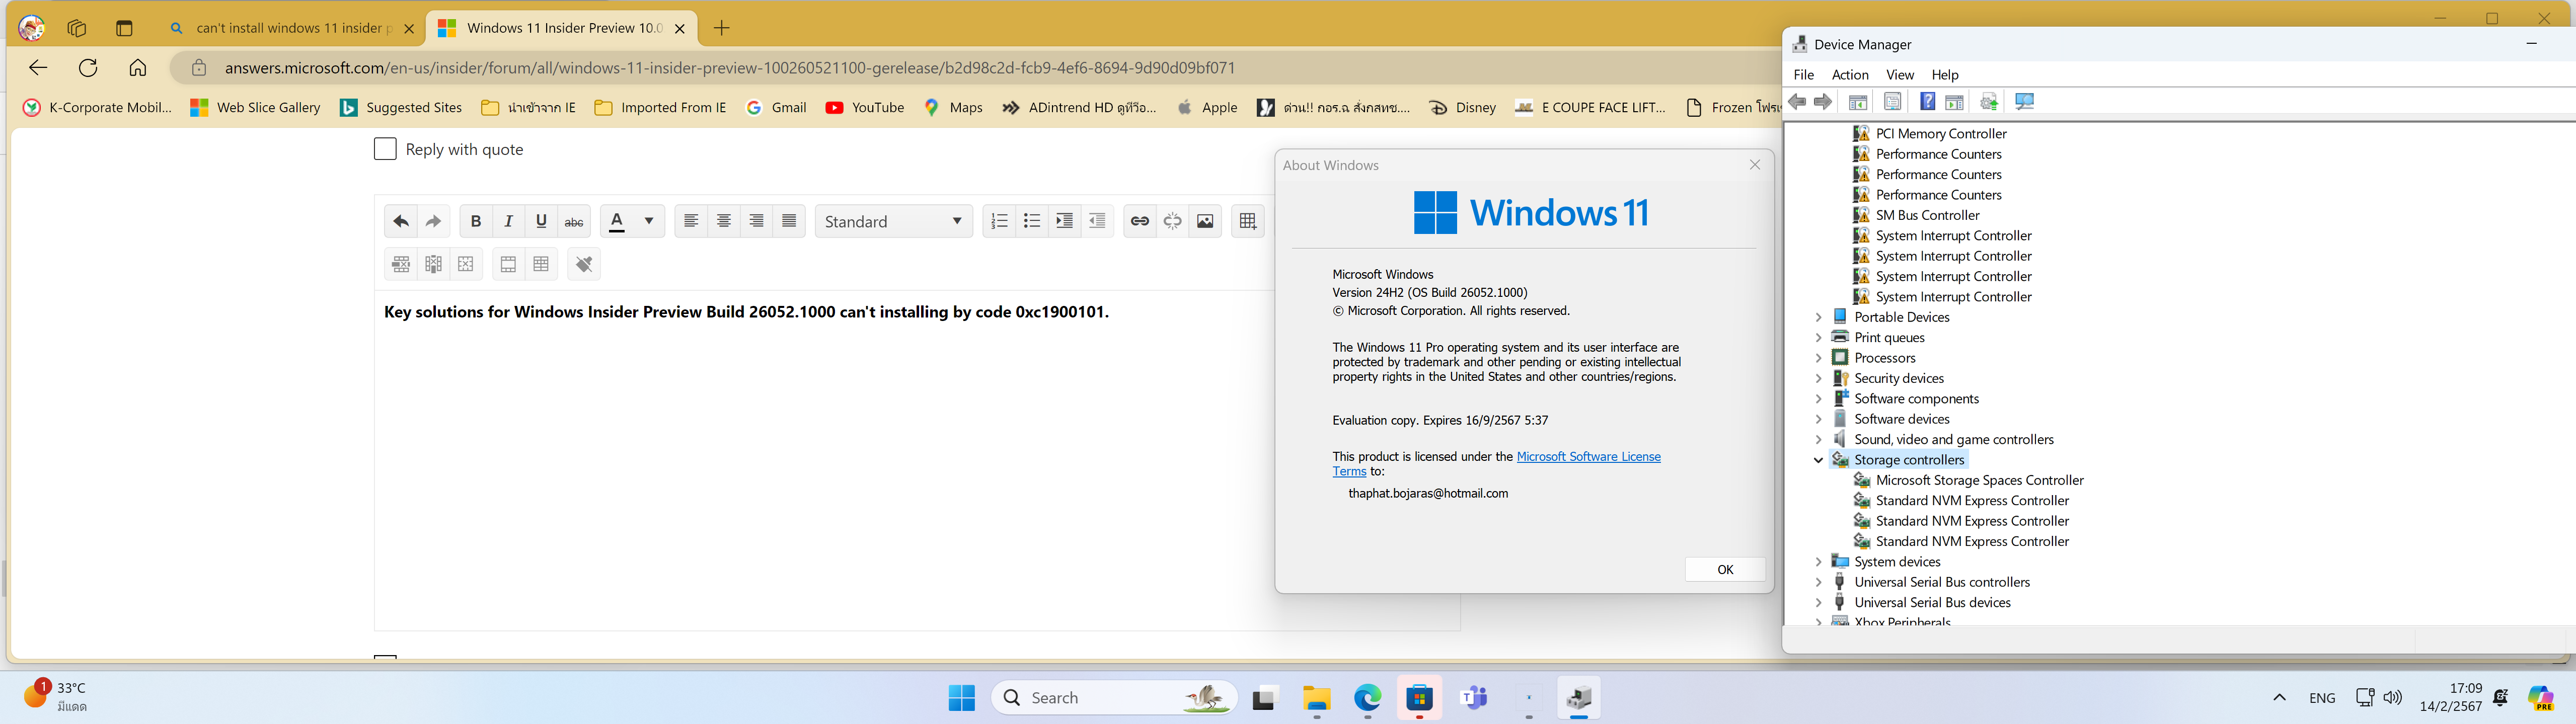Image resolution: width=2576 pixels, height=724 pixels.
Task: Open the Standard paragraph style dropdown
Action: [x=894, y=221]
